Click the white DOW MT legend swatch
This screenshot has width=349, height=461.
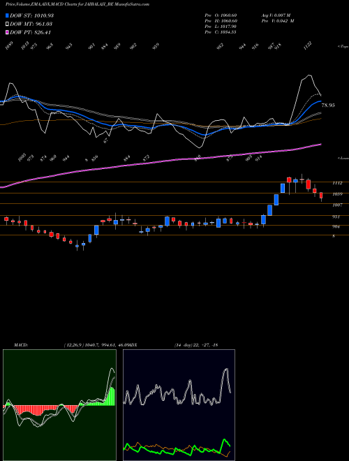(x=8, y=24)
